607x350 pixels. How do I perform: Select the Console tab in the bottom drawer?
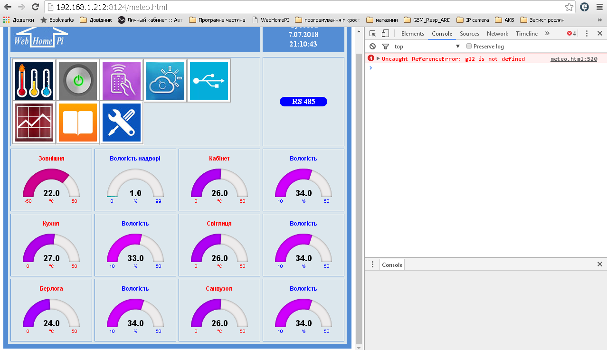pyautogui.click(x=392, y=265)
